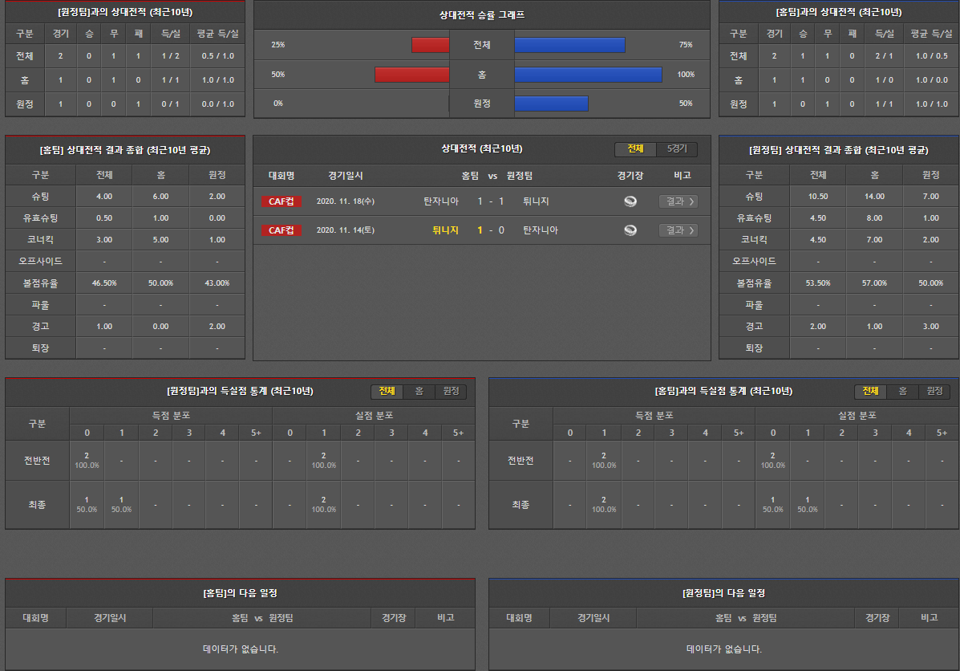Click the highlighted yellow 튀니지 home team name
Screen dimensions: 960x671
pyautogui.click(x=445, y=230)
